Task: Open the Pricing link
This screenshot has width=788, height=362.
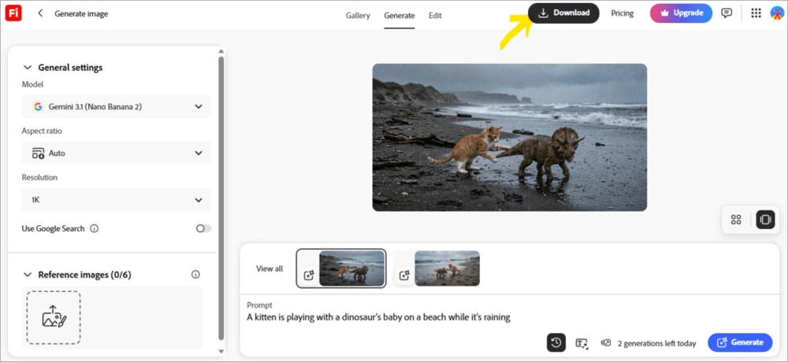Action: 623,13
